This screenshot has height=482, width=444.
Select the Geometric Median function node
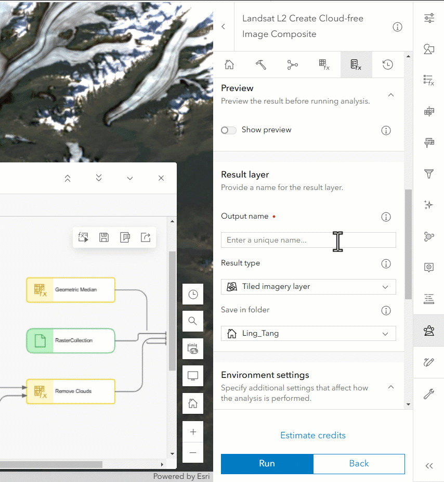point(71,290)
